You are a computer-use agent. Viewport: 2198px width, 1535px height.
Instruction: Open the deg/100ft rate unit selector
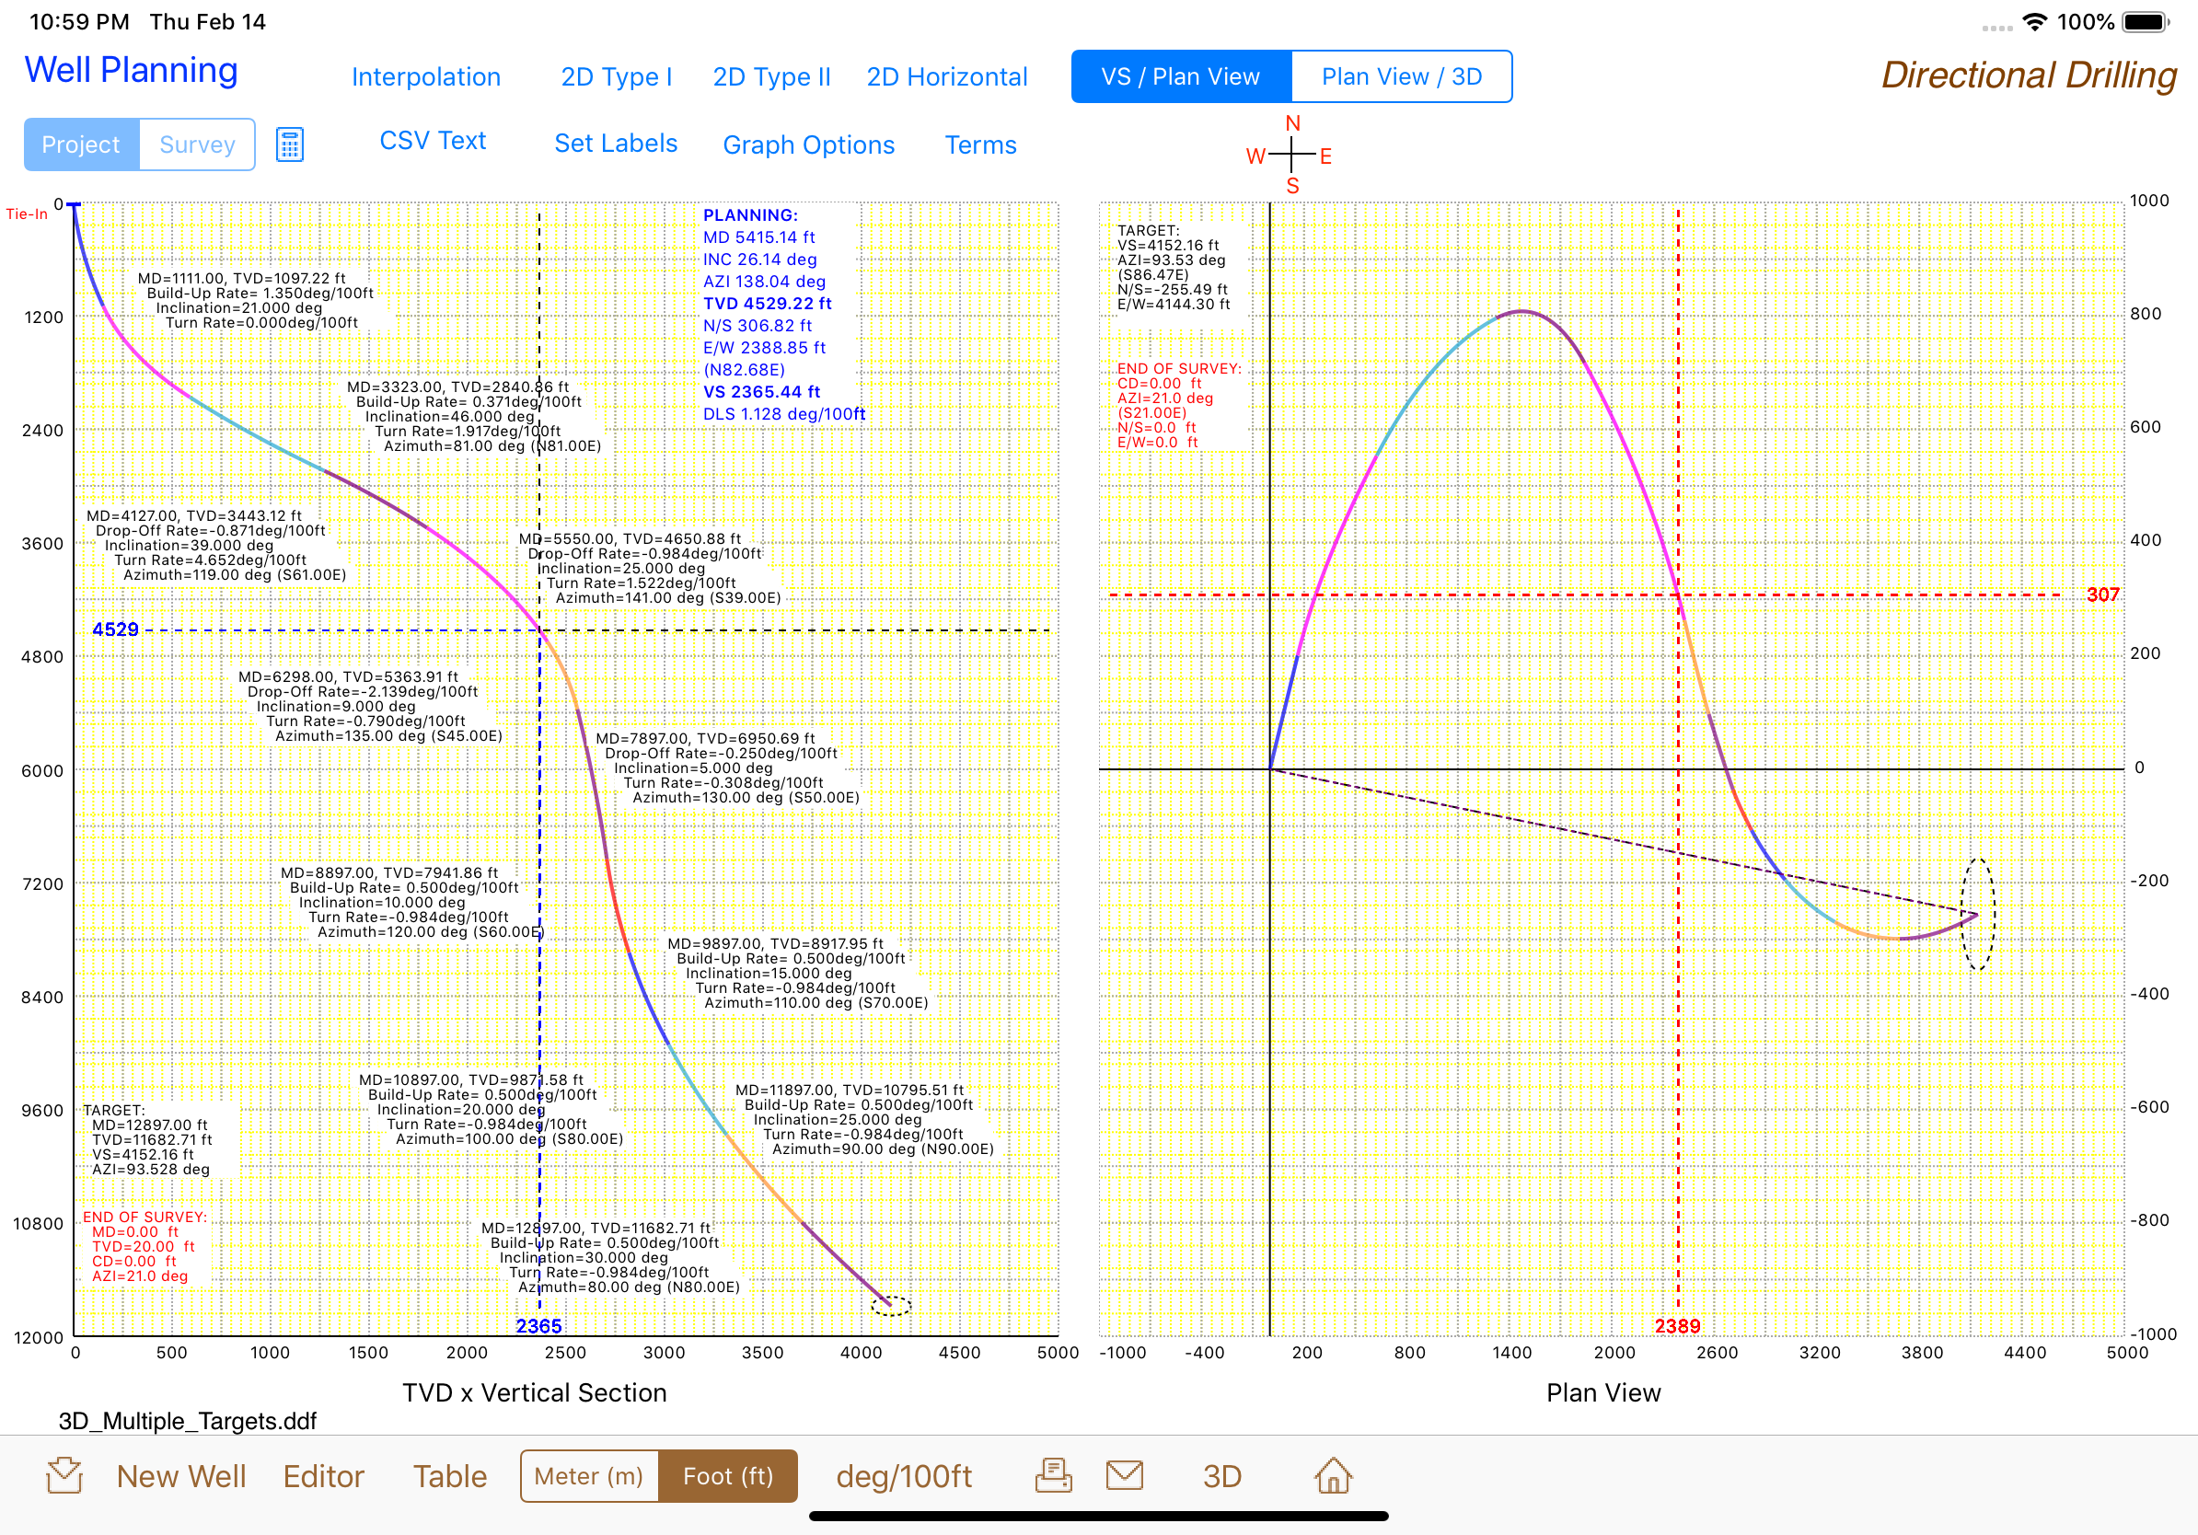click(x=904, y=1476)
